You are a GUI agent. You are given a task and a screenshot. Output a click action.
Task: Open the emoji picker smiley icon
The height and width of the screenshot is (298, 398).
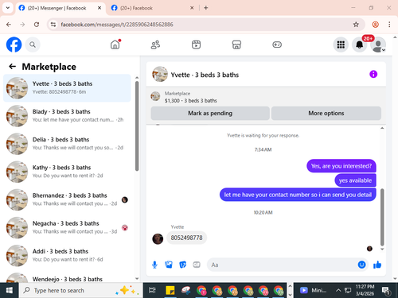click(x=361, y=265)
